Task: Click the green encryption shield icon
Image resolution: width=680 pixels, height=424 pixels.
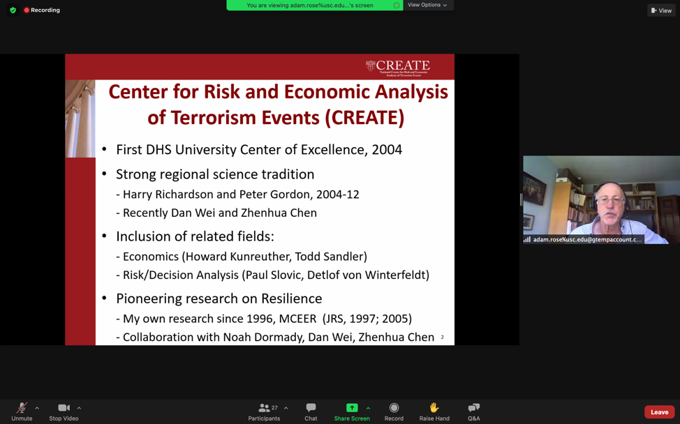Action: pyautogui.click(x=13, y=10)
